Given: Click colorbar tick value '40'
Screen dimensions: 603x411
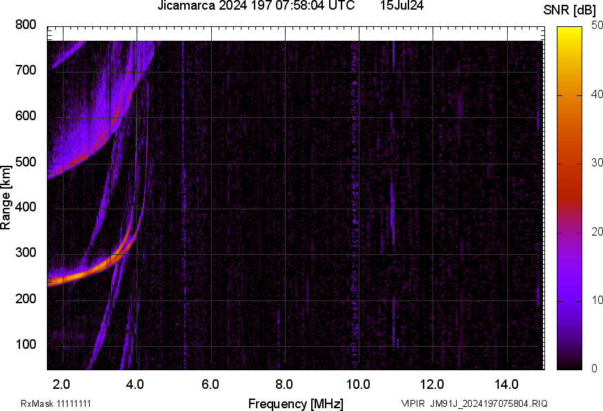Looking at the screenshot, I should (597, 94).
